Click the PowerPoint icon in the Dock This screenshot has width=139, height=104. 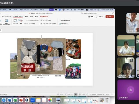click(21, 100)
